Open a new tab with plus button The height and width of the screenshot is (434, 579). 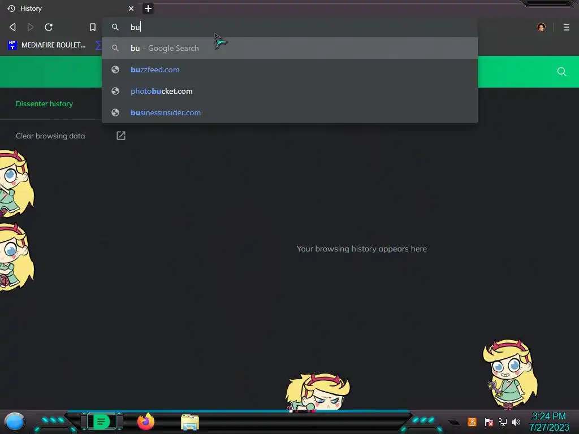coord(148,8)
